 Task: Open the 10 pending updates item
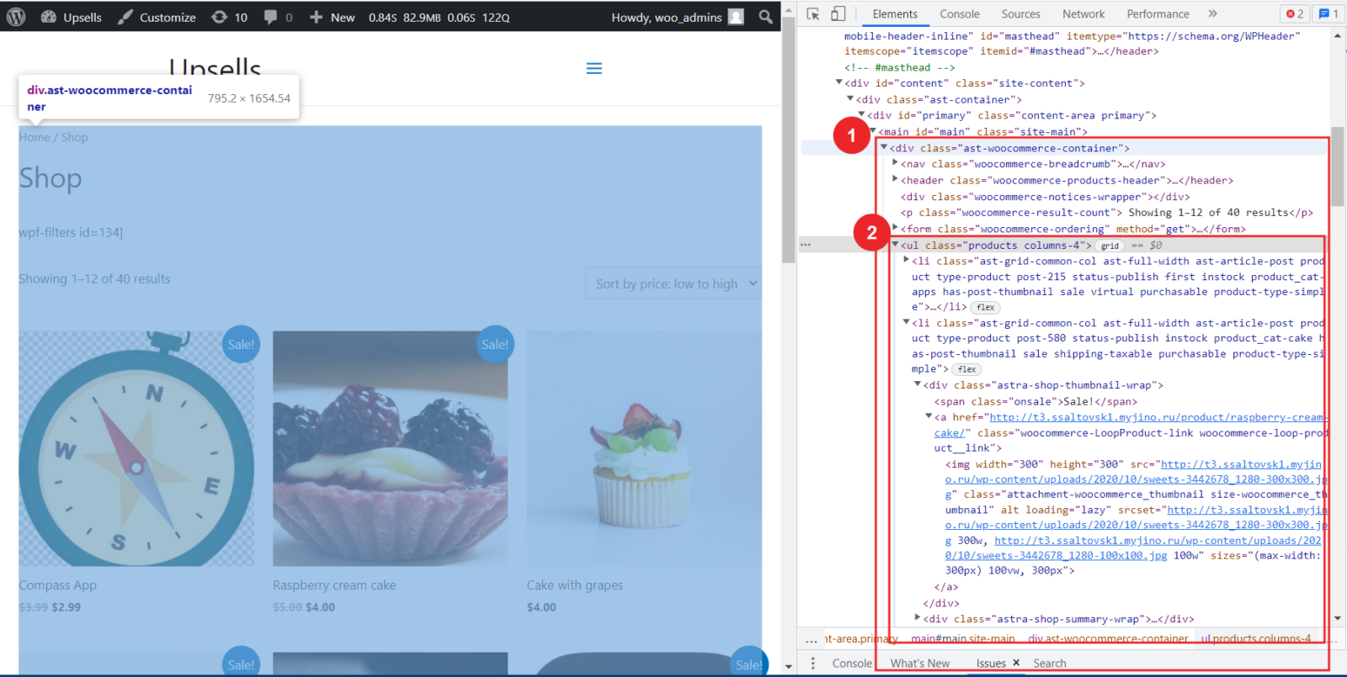(x=229, y=17)
